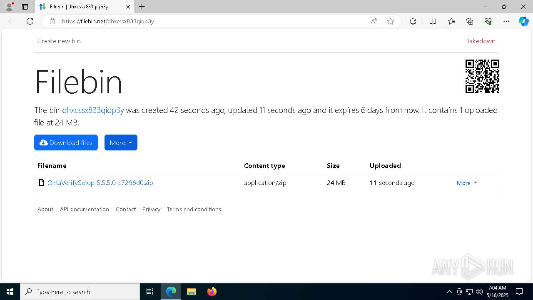Expand the More dropdown in file row

[467, 183]
